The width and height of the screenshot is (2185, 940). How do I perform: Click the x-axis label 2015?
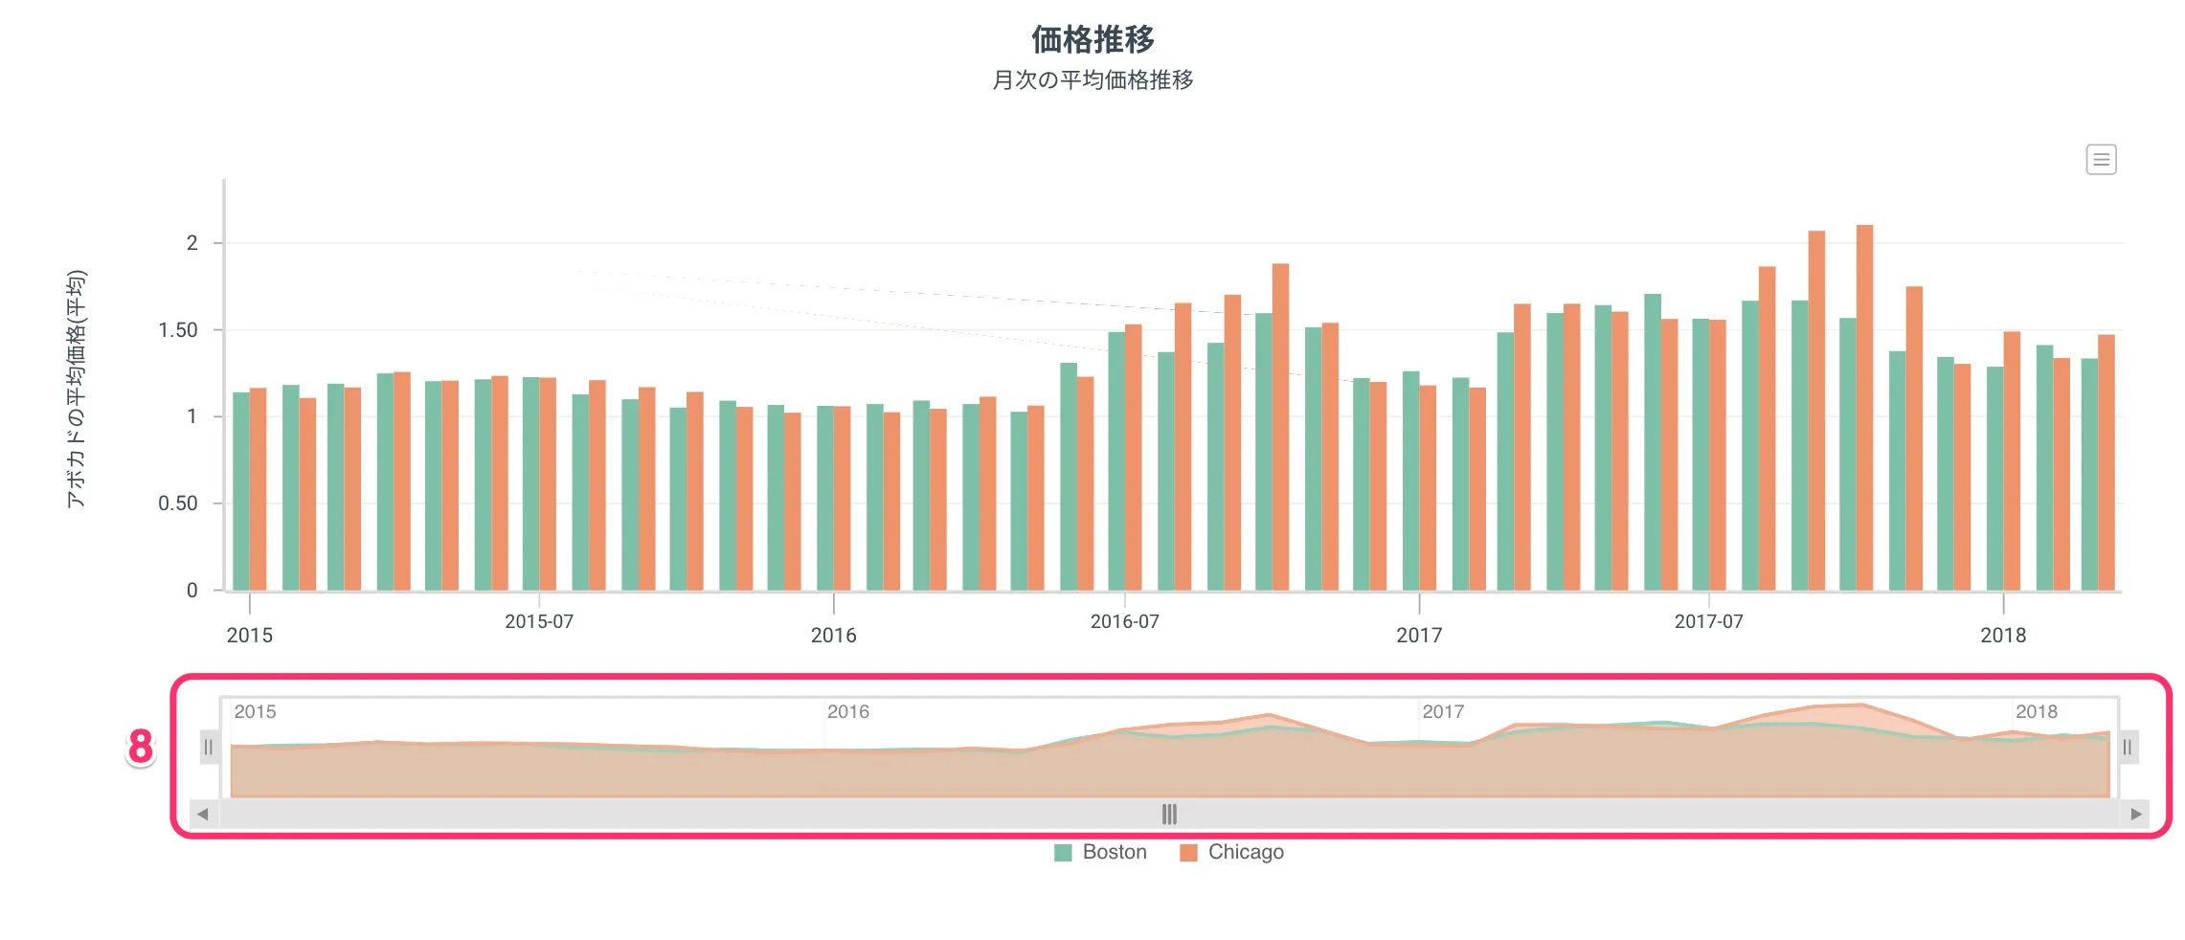(249, 636)
